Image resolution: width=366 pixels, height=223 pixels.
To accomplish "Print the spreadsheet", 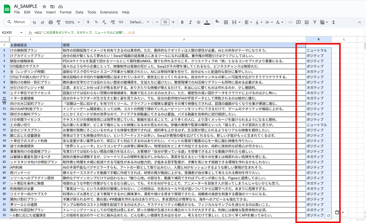I will coord(51,22).
